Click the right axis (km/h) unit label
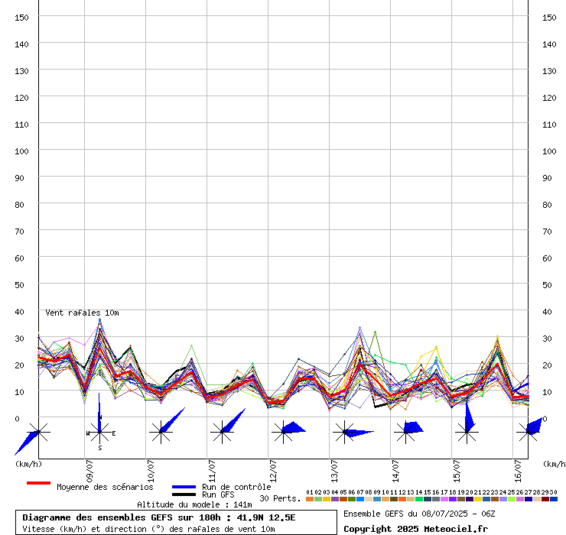 [555, 464]
